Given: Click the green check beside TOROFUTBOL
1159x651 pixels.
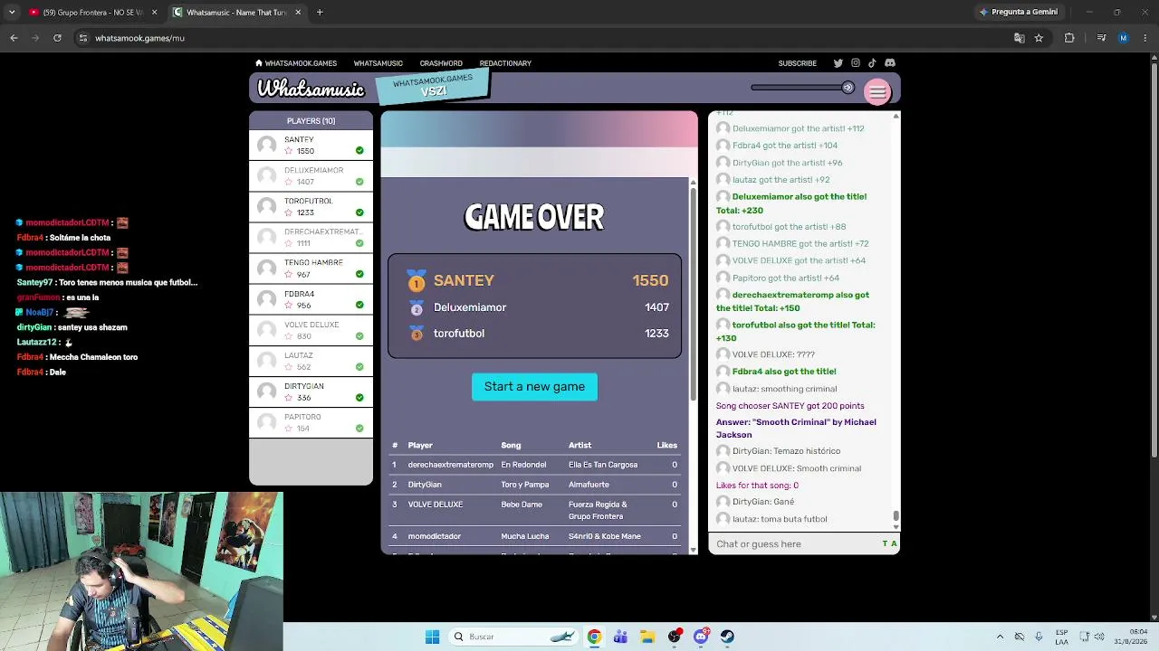Looking at the screenshot, I should pos(359,212).
